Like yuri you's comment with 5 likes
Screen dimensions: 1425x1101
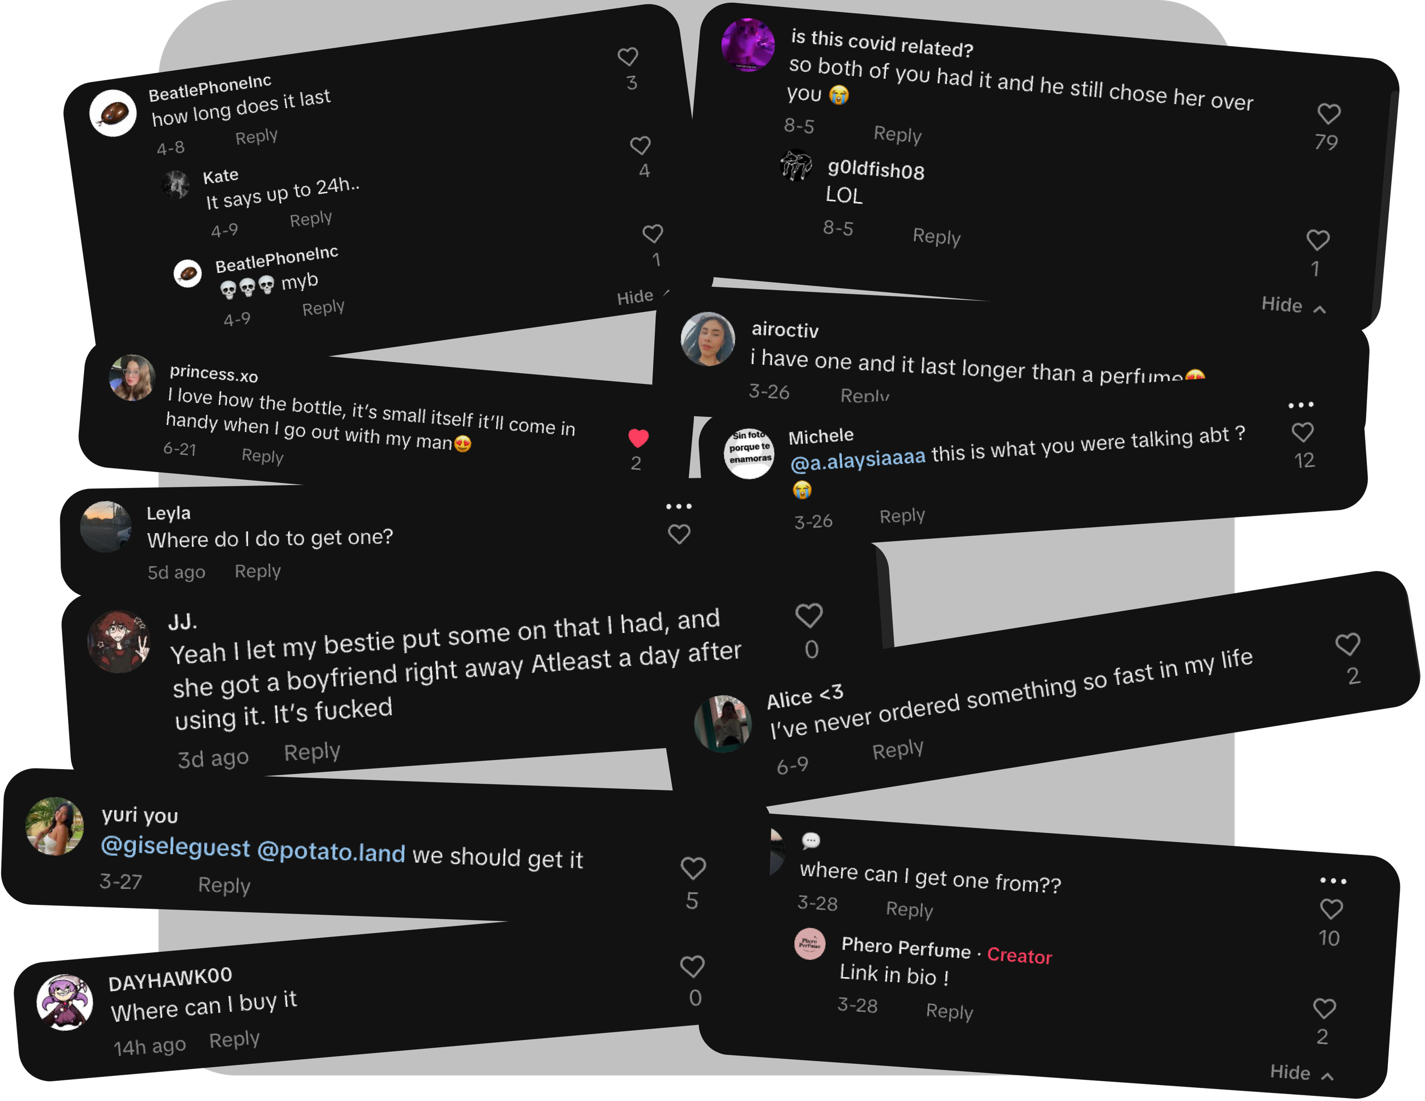(x=693, y=868)
